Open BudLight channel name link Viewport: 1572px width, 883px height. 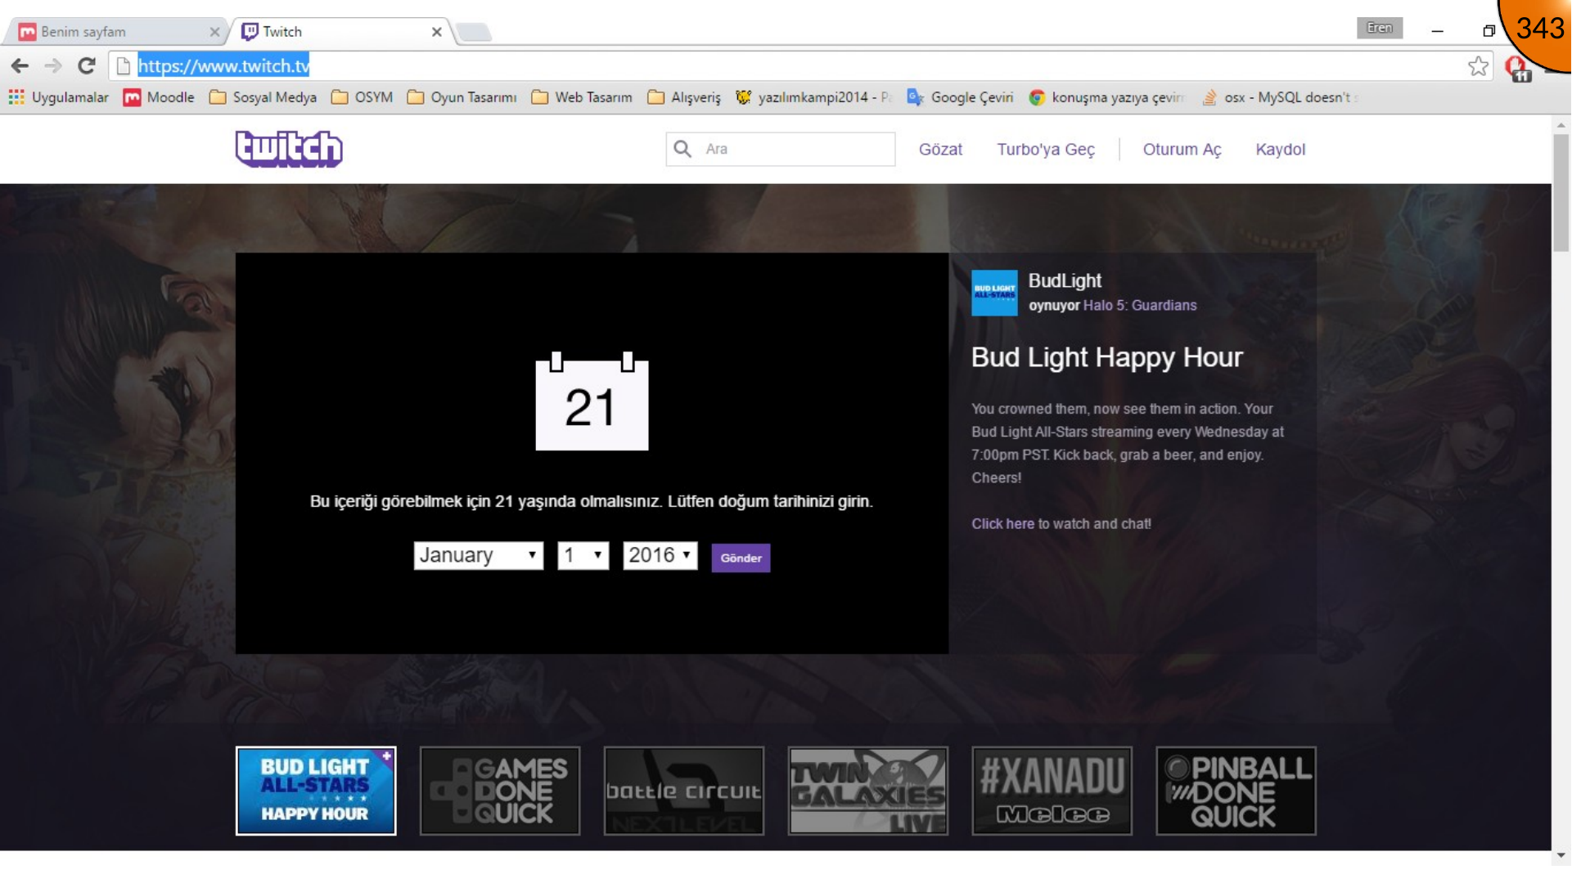tap(1065, 281)
